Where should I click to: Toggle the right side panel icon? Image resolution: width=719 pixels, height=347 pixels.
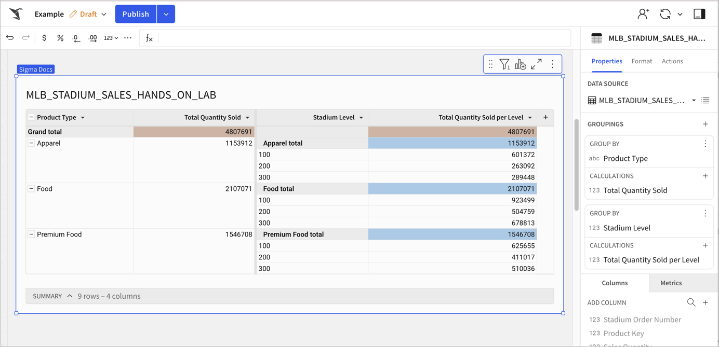[699, 14]
